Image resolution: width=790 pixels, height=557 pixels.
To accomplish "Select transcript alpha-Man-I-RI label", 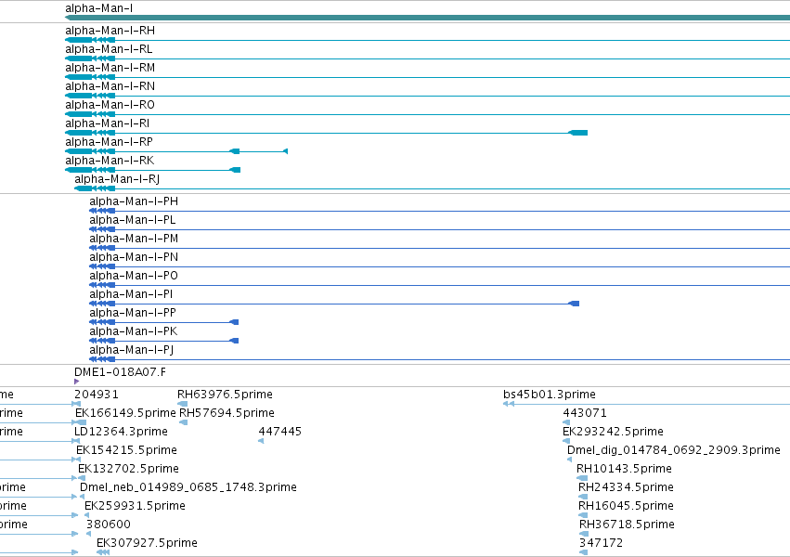I will point(108,123).
